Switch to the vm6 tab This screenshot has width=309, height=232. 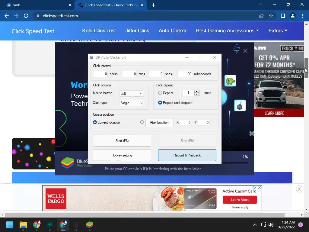(x=37, y=5)
